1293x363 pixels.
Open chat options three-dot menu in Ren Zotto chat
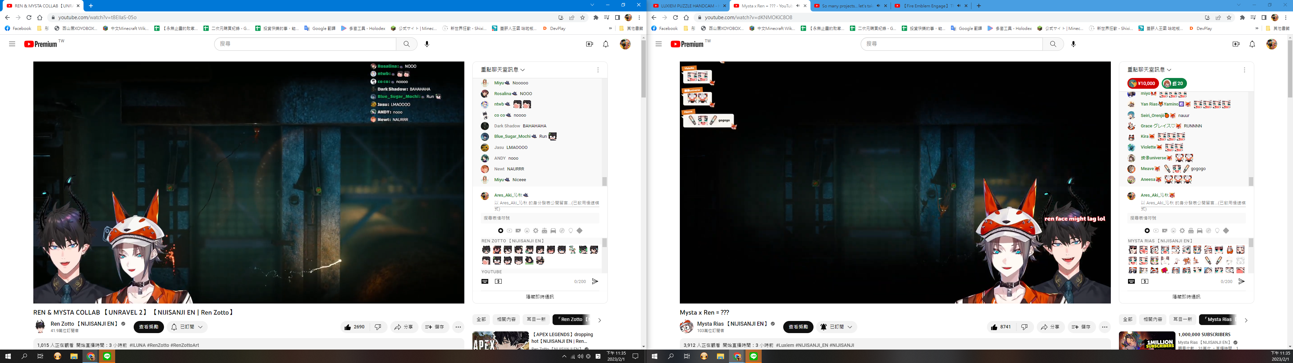coord(598,70)
